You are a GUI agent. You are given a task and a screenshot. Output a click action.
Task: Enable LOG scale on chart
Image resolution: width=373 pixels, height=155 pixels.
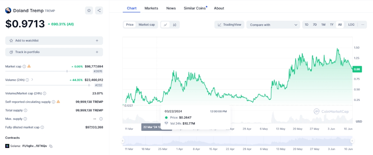coord(351,25)
